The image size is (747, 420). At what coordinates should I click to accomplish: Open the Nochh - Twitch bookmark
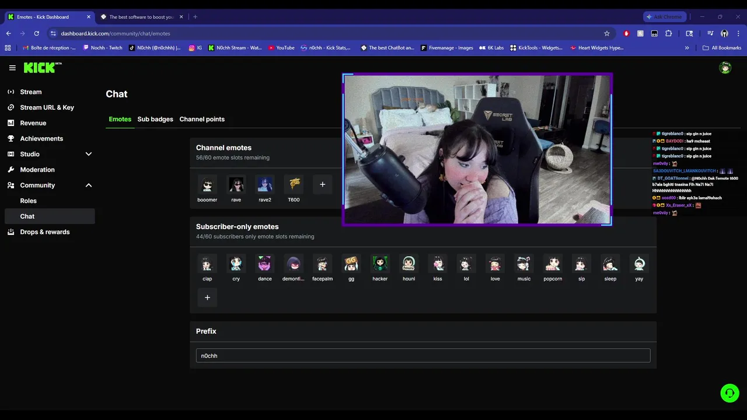(x=103, y=48)
